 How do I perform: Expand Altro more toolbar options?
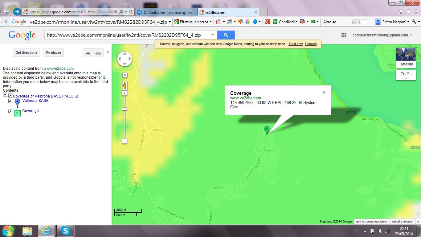[x=329, y=22]
